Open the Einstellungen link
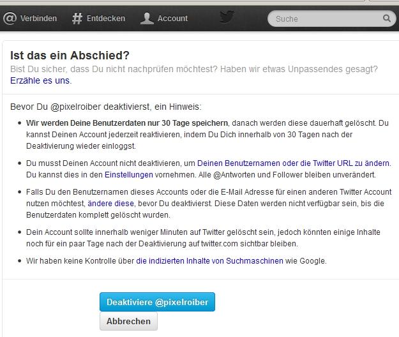Screen dimensions: 399x337 coord(128,174)
